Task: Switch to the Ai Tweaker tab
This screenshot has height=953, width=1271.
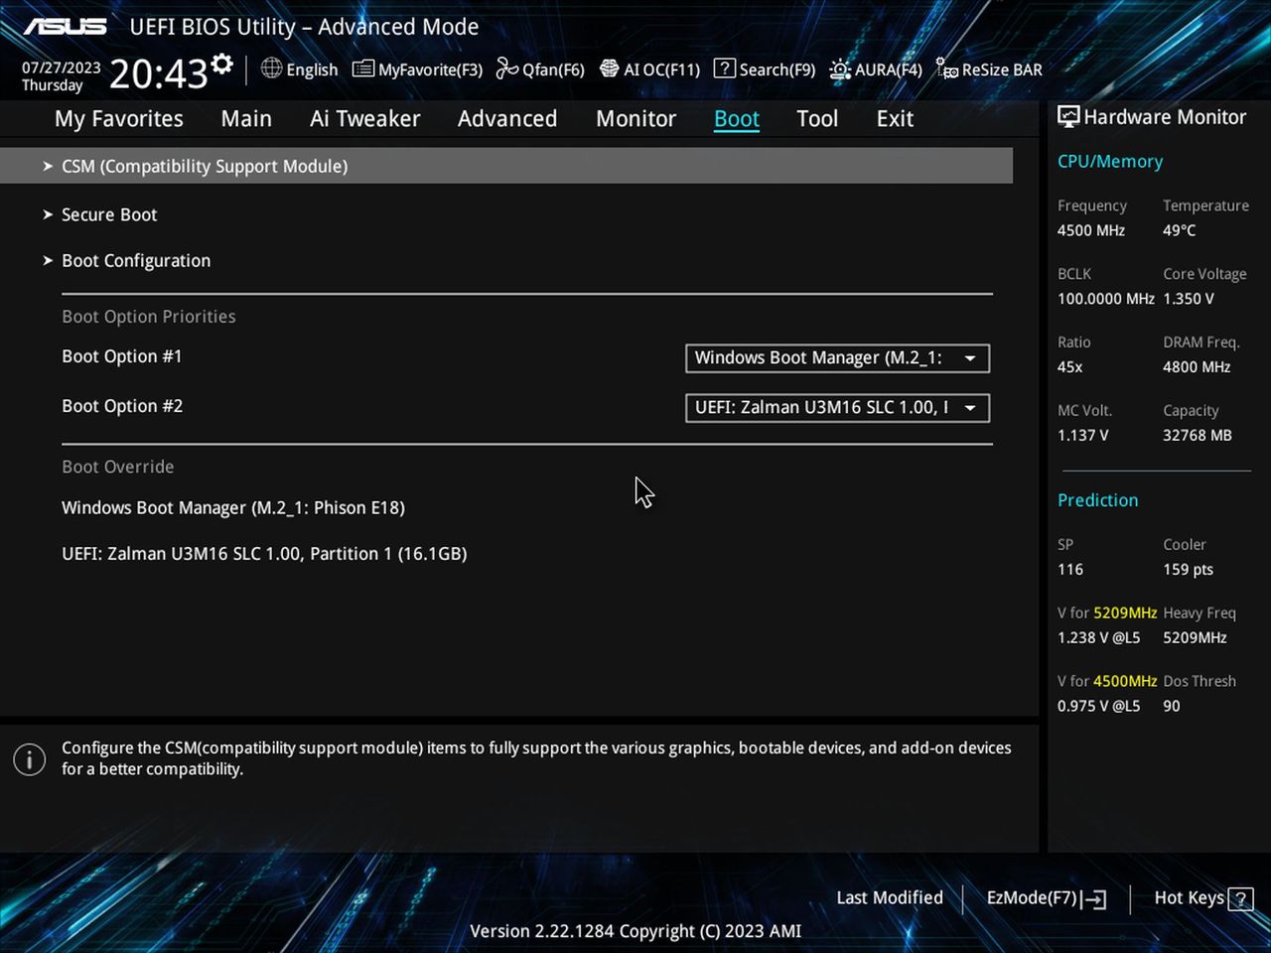Action: pos(364,119)
